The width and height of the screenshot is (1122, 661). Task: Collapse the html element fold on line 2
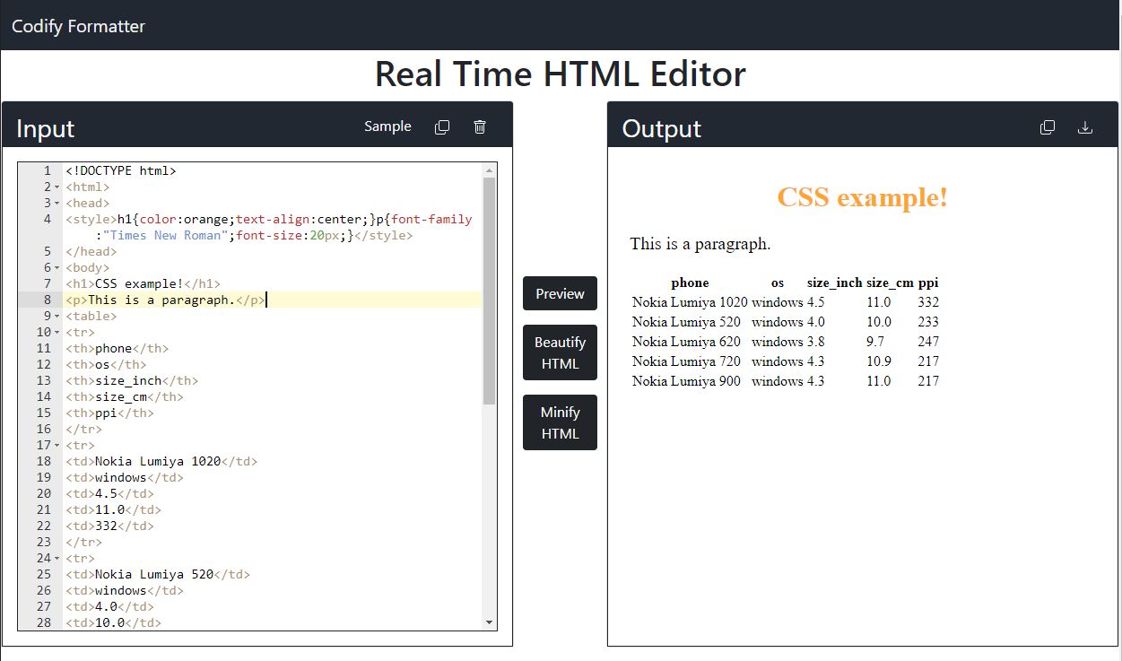[55, 187]
